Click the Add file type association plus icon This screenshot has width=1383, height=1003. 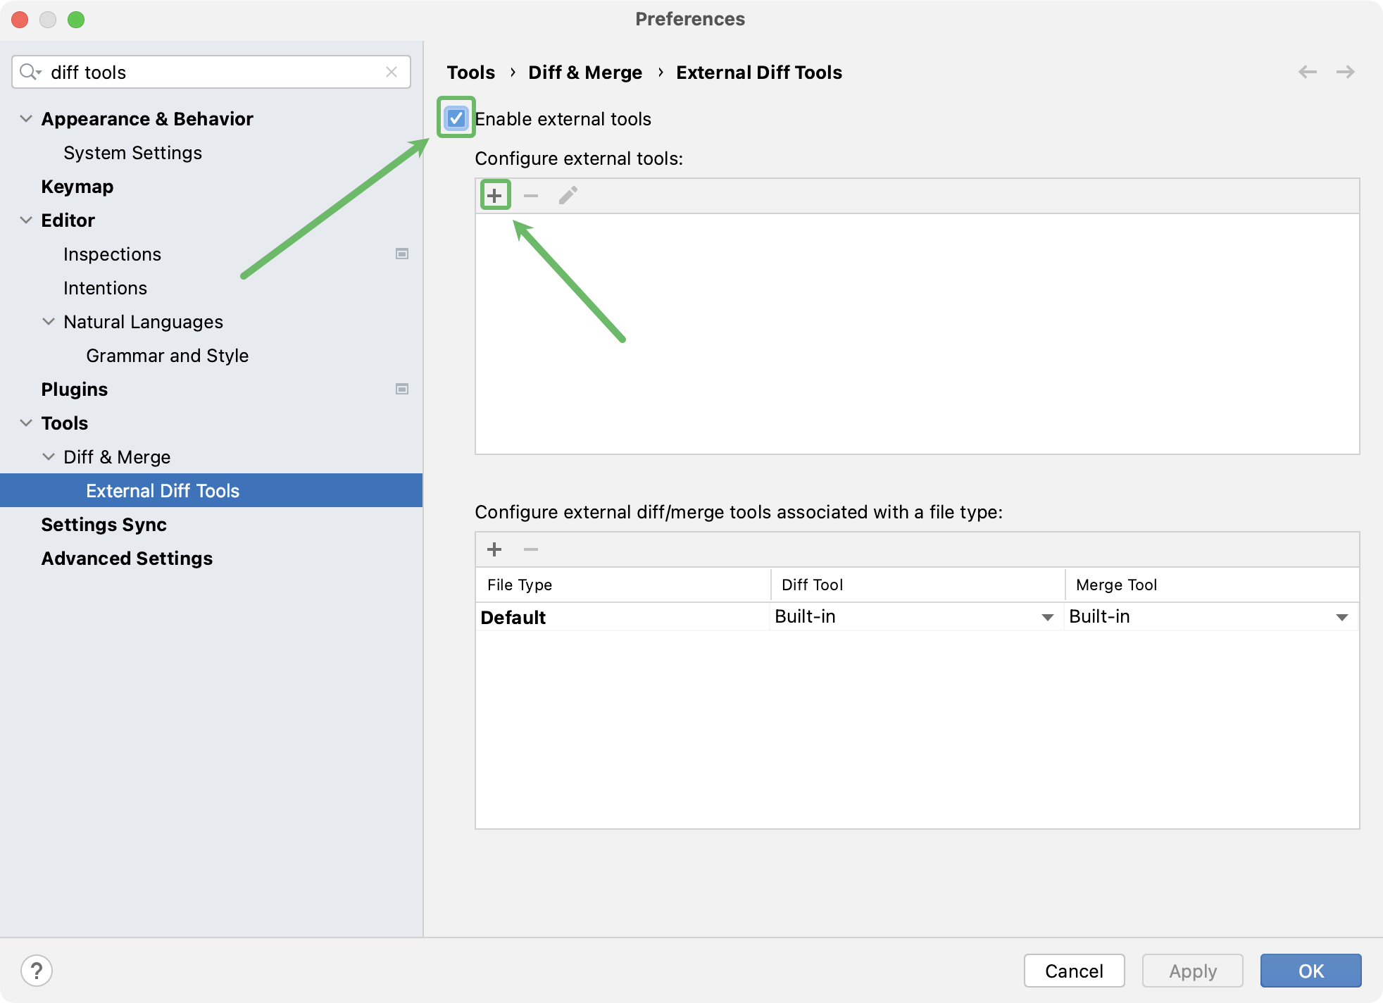pyautogui.click(x=495, y=550)
